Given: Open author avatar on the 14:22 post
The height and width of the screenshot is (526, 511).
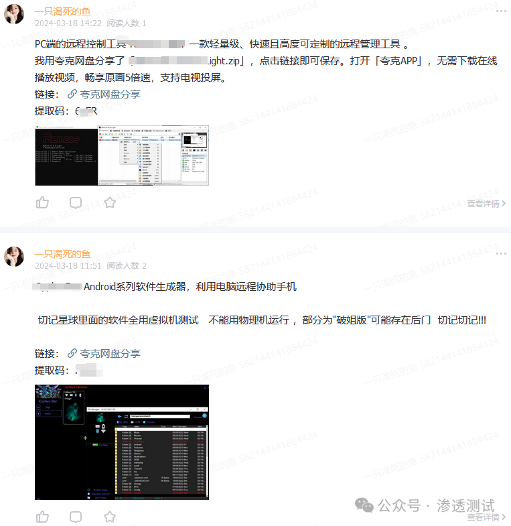Looking at the screenshot, I should [x=14, y=14].
